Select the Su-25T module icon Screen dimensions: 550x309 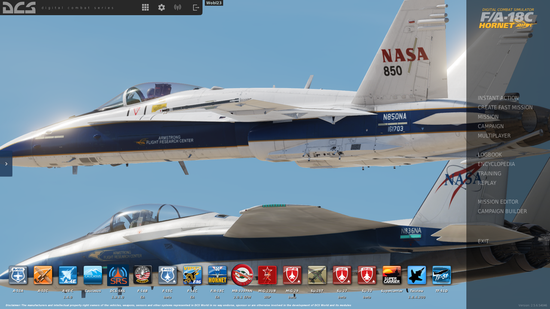tap(317, 275)
